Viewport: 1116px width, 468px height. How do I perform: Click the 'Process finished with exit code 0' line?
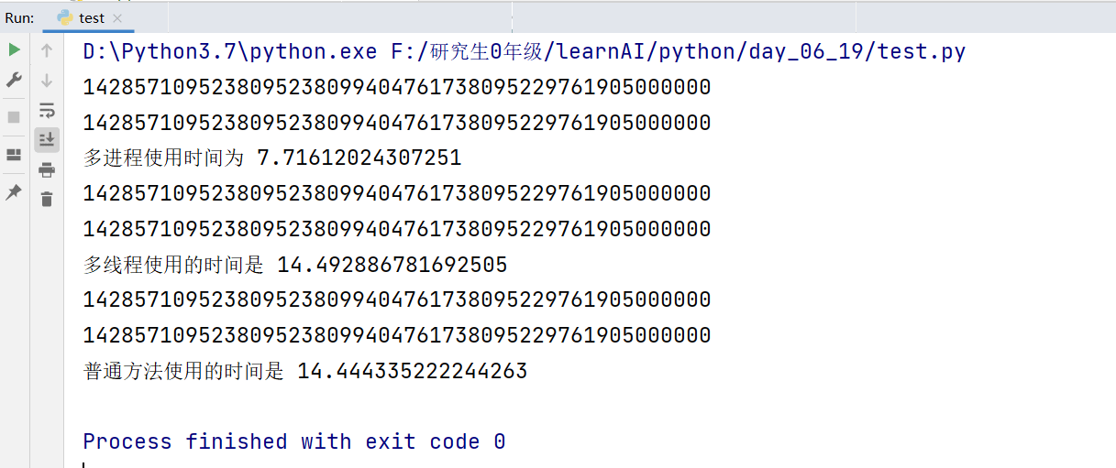click(293, 441)
